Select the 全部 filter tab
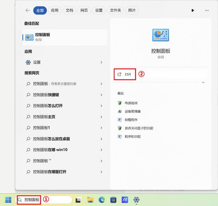This screenshot has width=218, height=206. [x=40, y=10]
